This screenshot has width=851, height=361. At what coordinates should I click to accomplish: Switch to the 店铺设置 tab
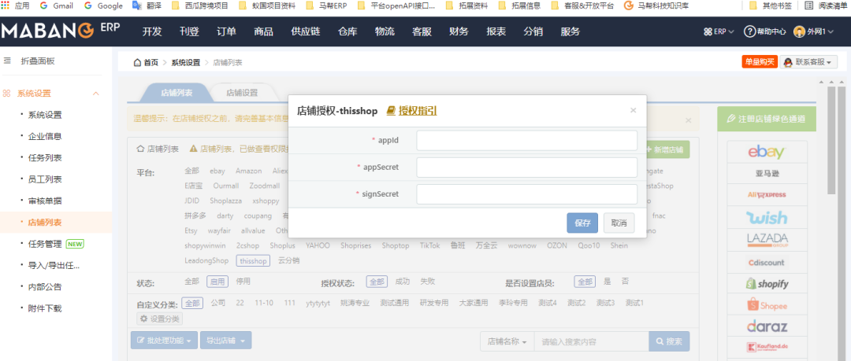tap(242, 93)
